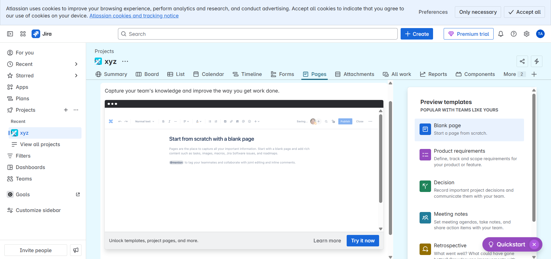Select the Product requirements template icon
551x259 pixels.
[425, 155]
